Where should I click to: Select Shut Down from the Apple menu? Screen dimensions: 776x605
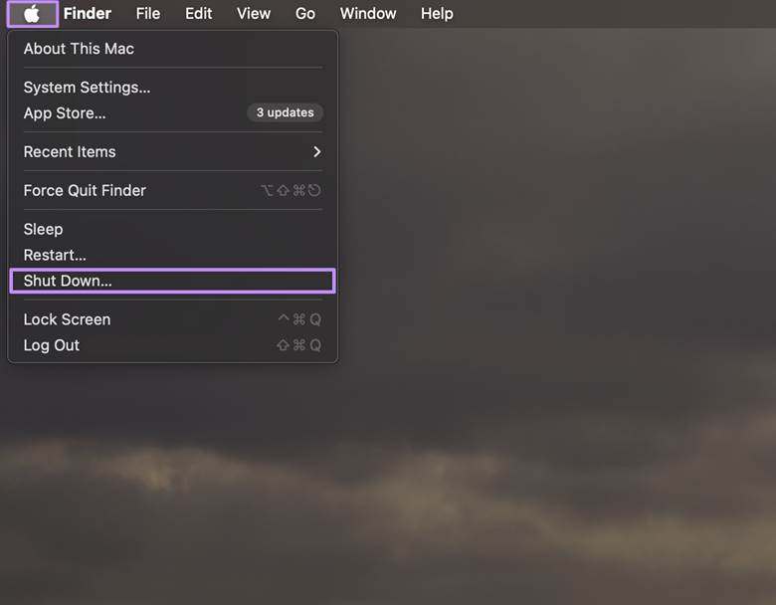pos(173,281)
